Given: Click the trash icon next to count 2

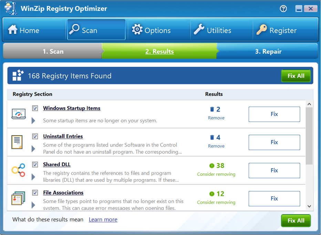Looking at the screenshot, I should [212, 109].
